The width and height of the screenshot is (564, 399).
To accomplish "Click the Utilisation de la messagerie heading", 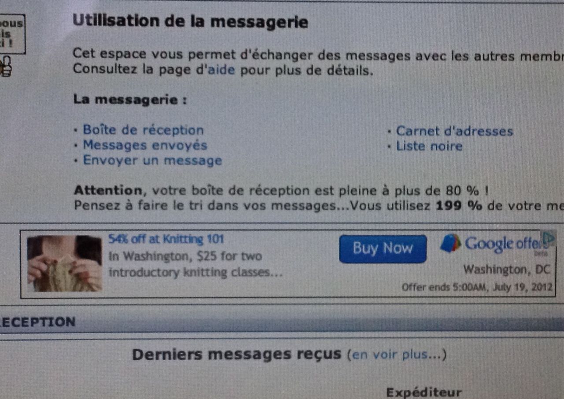I will (190, 22).
